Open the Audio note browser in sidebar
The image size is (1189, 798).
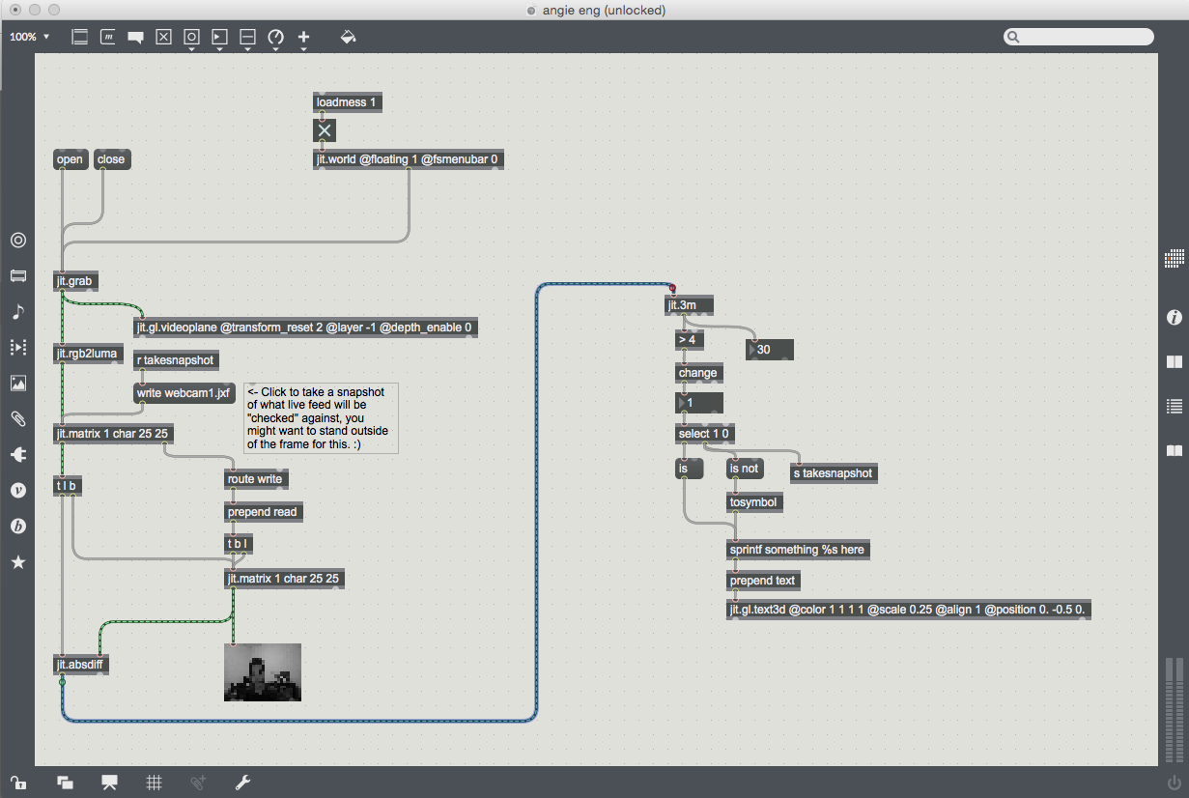click(17, 311)
